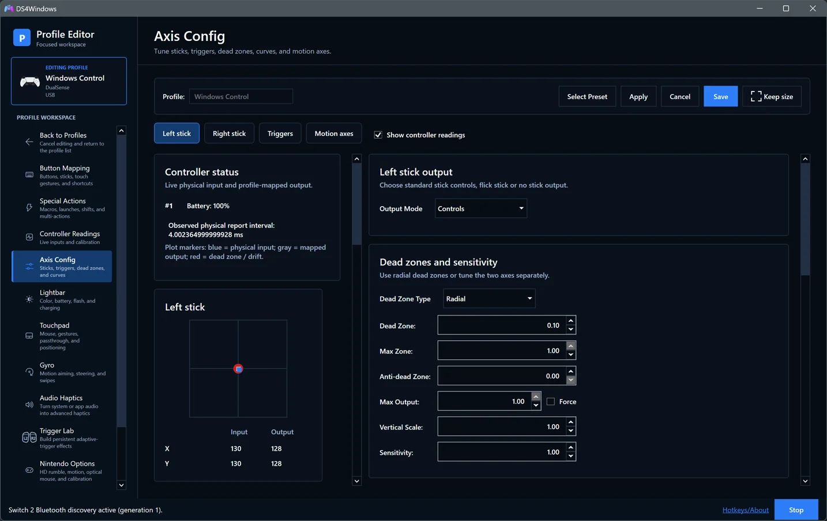The width and height of the screenshot is (827, 521).
Task: Select Special Actions lightning icon
Action: pyautogui.click(x=29, y=208)
